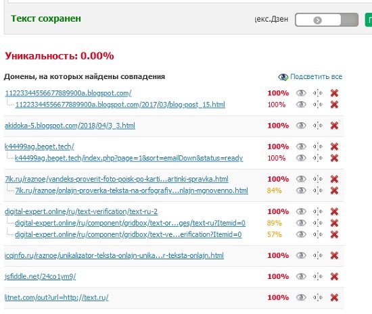Screen dimensions: 372x314
Task: Highlight matches for digital-expert text-ru-2 row
Action: click(x=301, y=211)
